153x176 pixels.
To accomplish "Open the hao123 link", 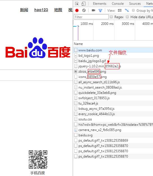I will (41, 10).
